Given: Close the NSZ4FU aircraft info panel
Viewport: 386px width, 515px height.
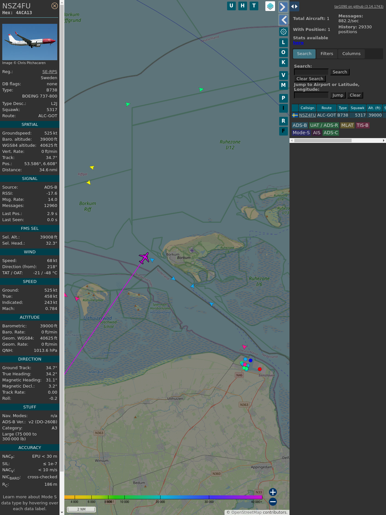Looking at the screenshot, I should point(55,6).
